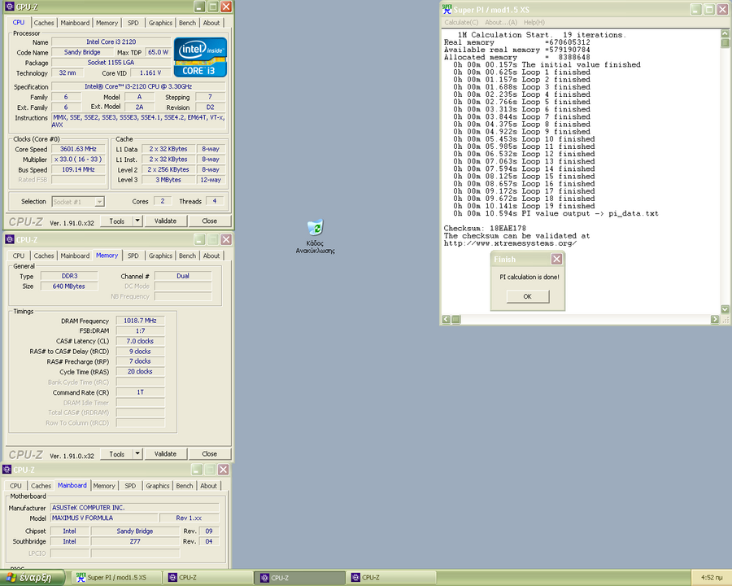Select Bench tab in the top CPU-Z window
732x586 pixels.
[x=188, y=23]
